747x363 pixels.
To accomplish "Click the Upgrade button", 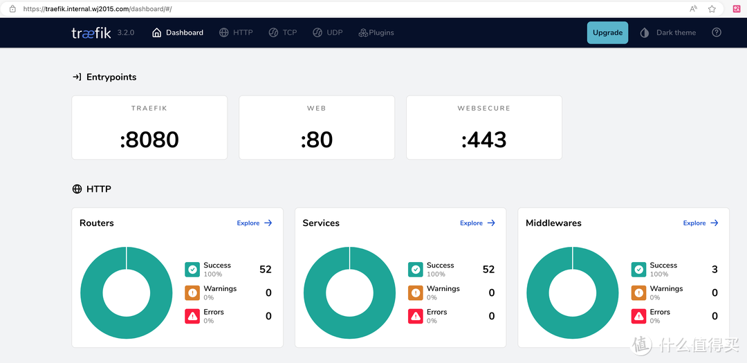I will [x=607, y=32].
